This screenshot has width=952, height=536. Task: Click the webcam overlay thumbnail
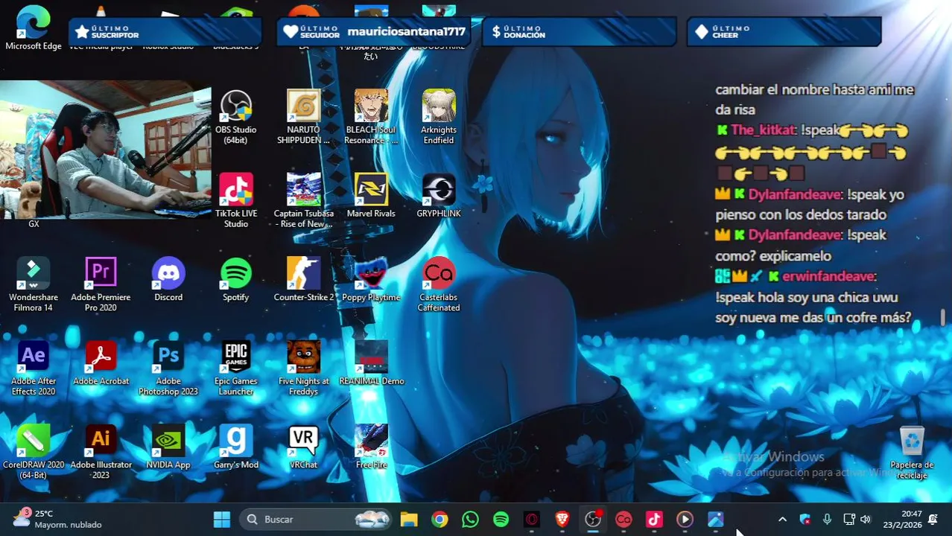tap(106, 150)
